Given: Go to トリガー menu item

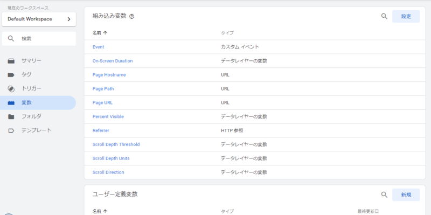Looking at the screenshot, I should [x=38, y=89].
